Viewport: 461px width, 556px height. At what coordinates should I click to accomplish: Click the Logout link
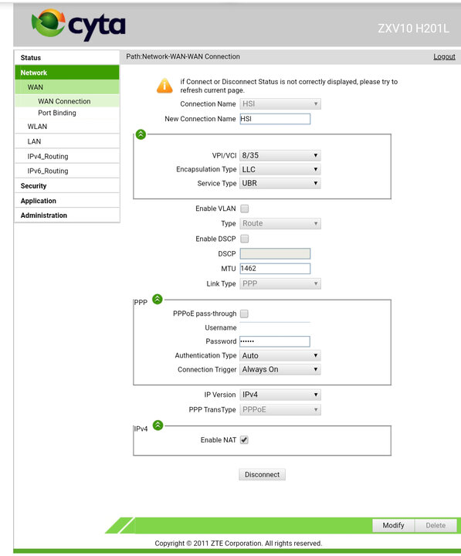[x=444, y=56]
